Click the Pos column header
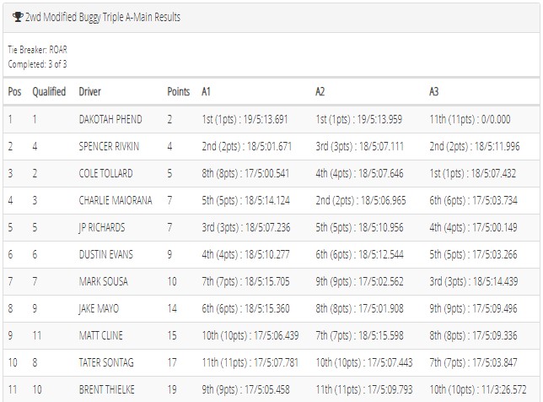This screenshot has width=543, height=402. (14, 91)
